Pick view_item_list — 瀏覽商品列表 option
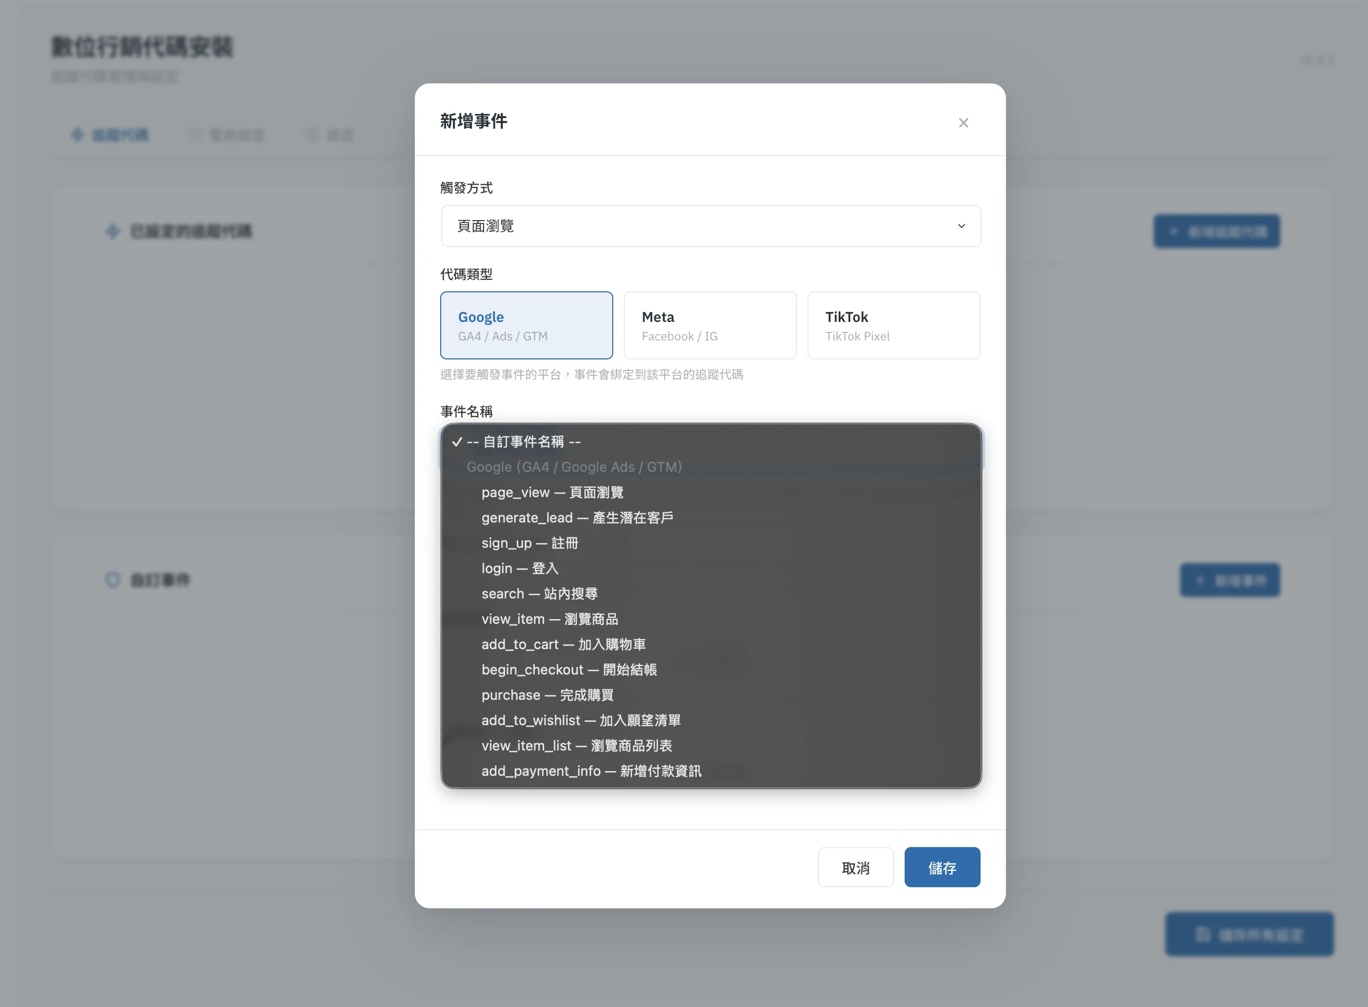Screen dimensions: 1368x1007 pos(576,746)
